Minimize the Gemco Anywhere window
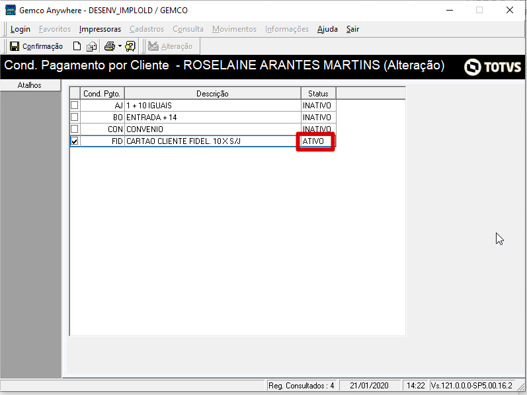 tap(450, 10)
